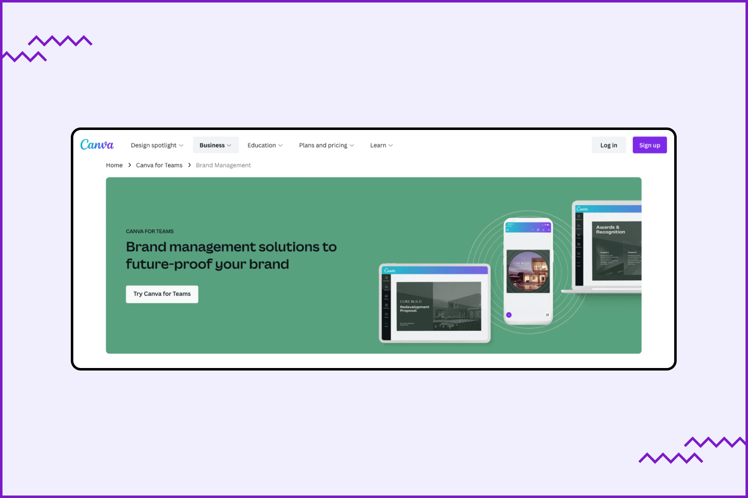
Task: Open the Design spotlight menu
Action: pos(157,145)
